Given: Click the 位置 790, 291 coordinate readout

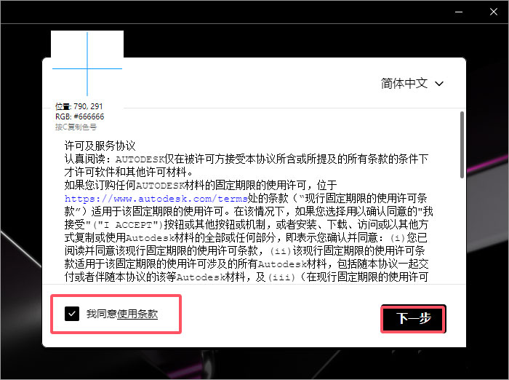Looking at the screenshot, I should [79, 106].
